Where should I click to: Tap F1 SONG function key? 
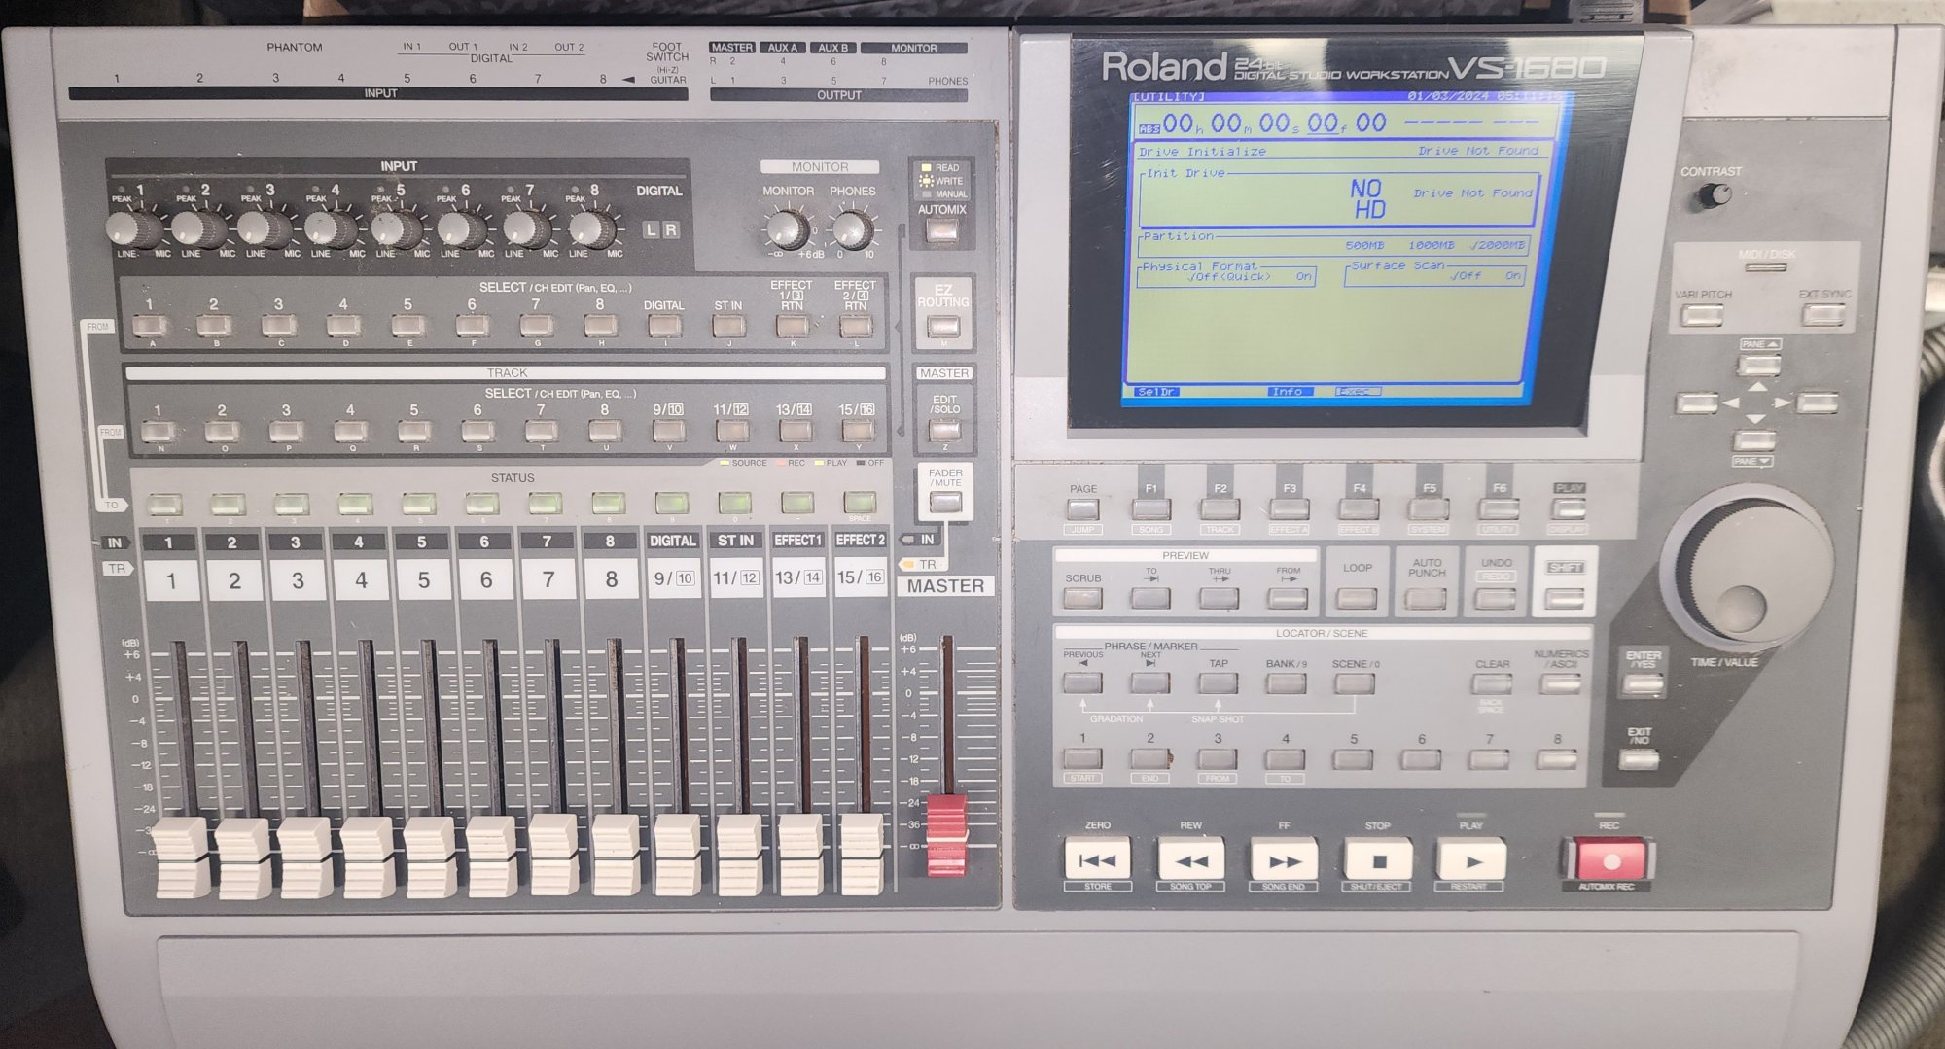[x=1151, y=508]
